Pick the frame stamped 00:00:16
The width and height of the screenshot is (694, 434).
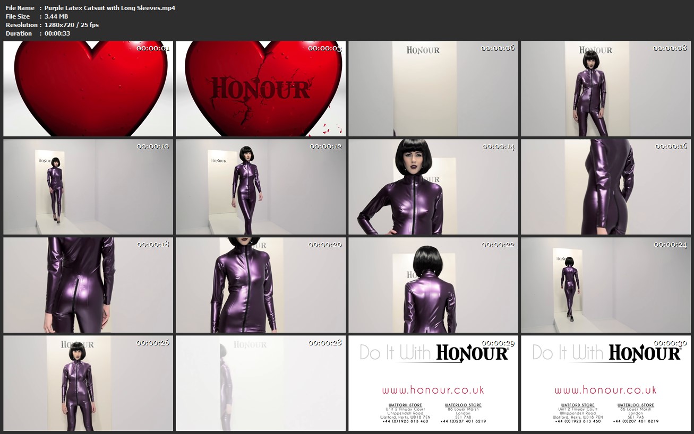tap(606, 187)
